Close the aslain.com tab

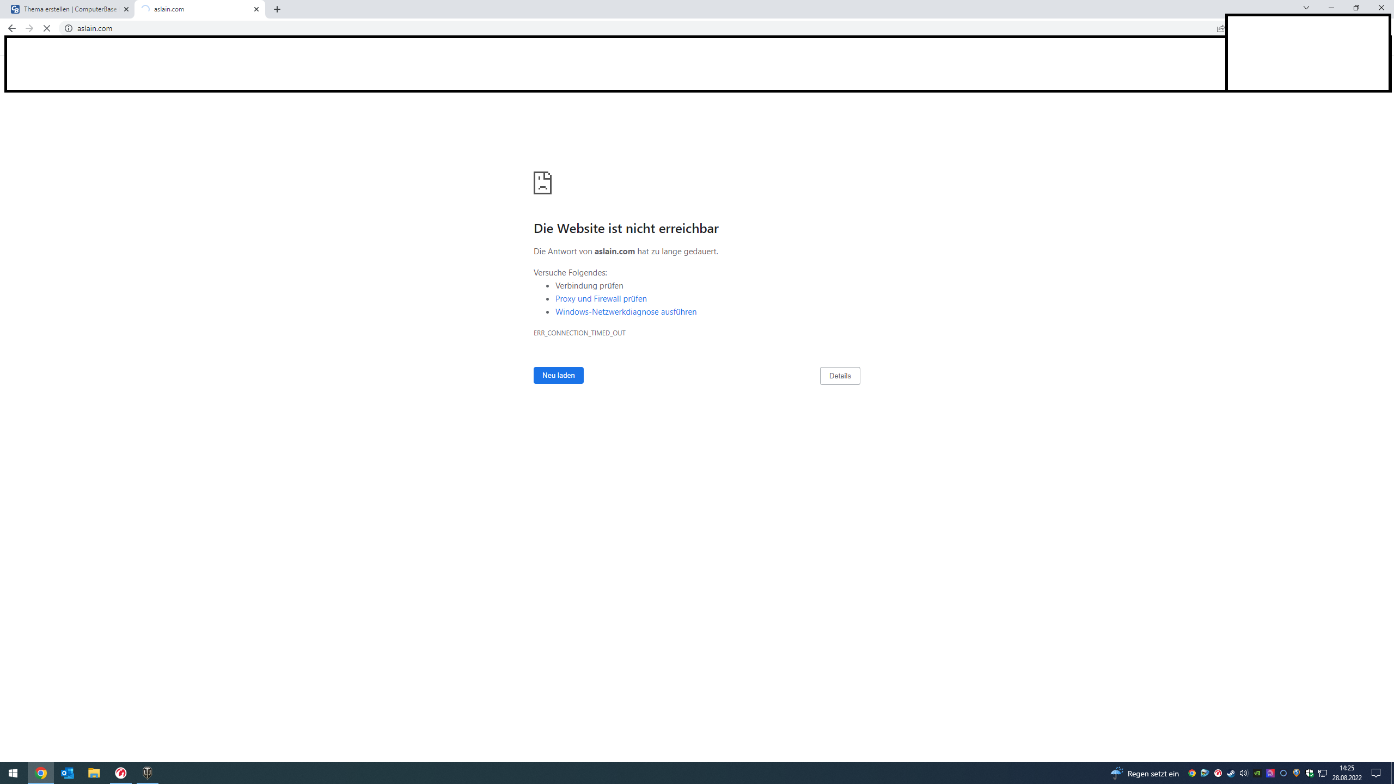[x=256, y=9]
